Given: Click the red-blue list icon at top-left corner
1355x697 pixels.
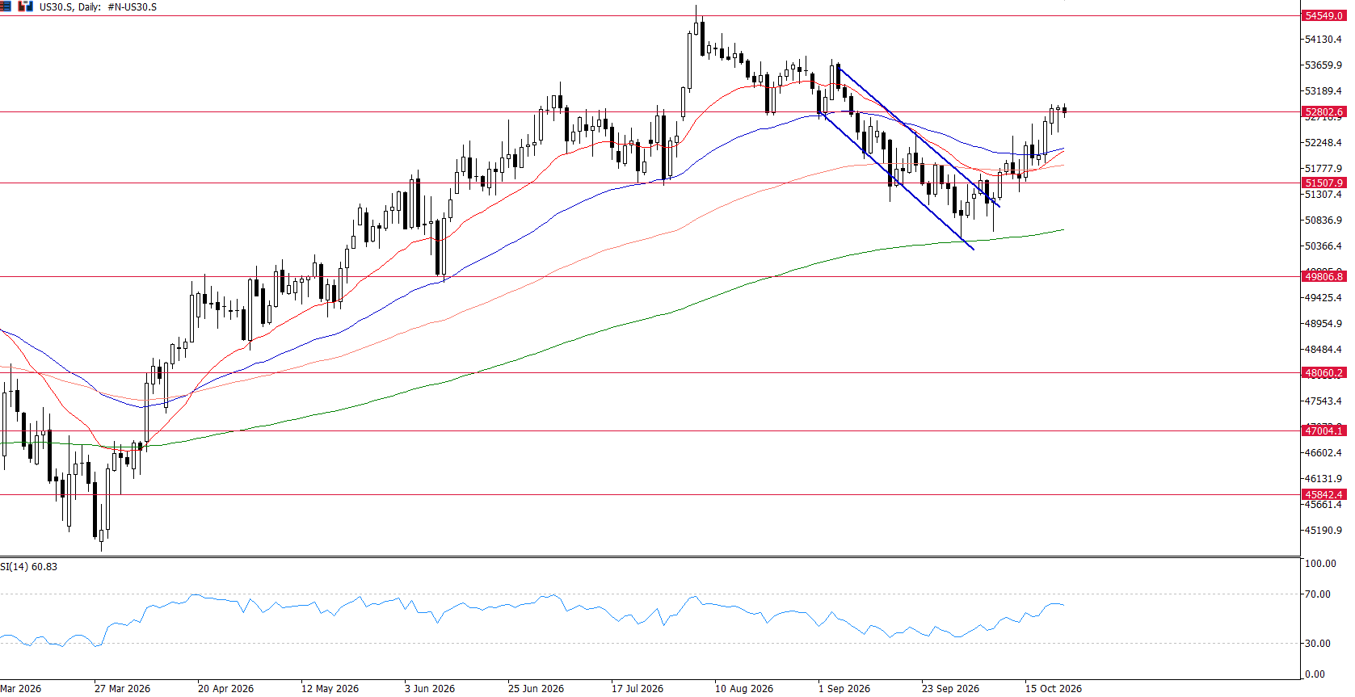Looking at the screenshot, I should coord(5,6).
